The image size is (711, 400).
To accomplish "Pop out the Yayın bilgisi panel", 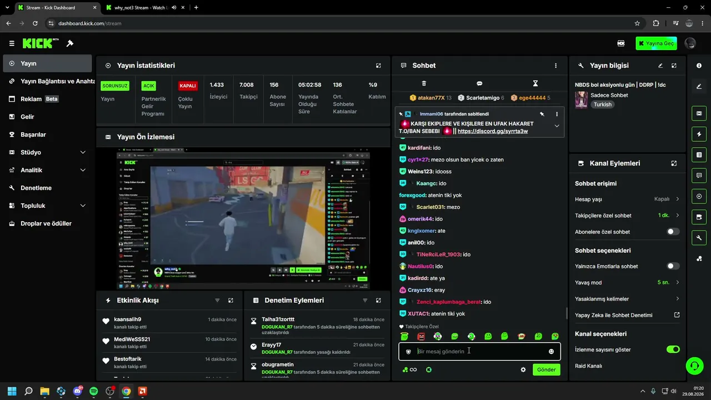I will (x=674, y=66).
